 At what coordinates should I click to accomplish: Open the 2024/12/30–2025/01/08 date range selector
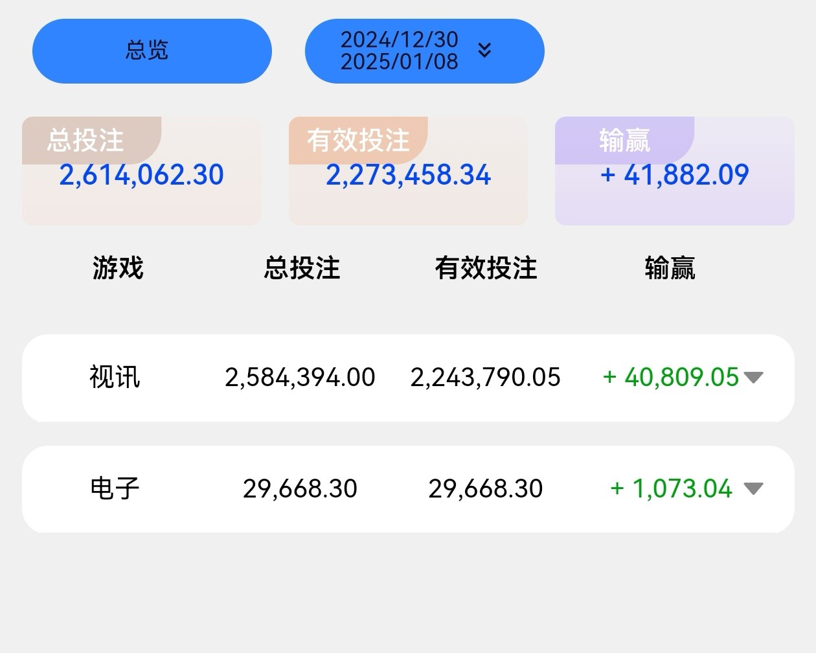(x=400, y=51)
